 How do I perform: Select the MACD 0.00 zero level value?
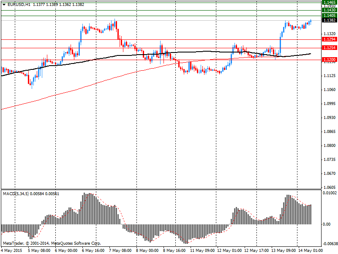click(x=327, y=224)
